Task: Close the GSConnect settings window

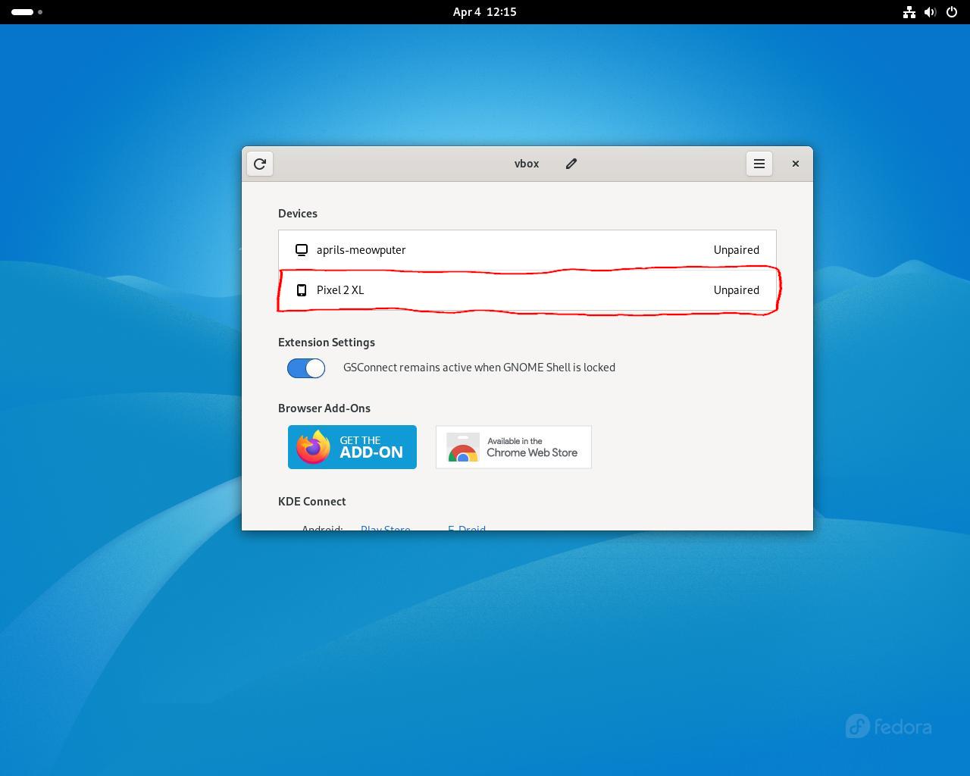Action: point(796,164)
